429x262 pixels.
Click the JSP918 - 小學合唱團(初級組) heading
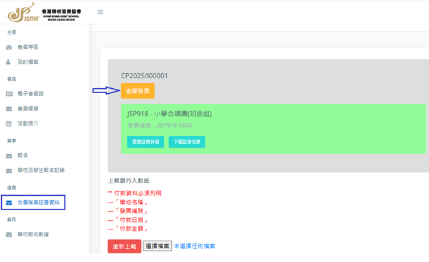click(x=169, y=114)
